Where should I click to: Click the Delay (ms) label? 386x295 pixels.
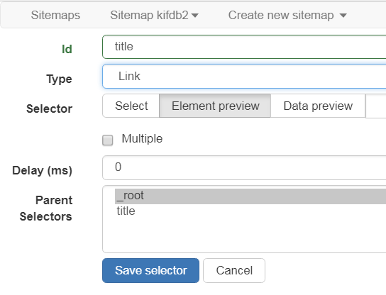(42, 170)
